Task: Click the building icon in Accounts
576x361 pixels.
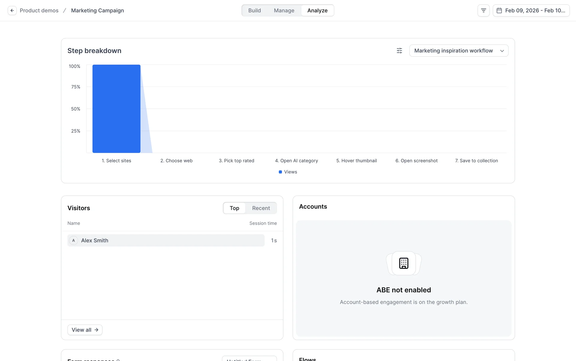Action: point(403,263)
